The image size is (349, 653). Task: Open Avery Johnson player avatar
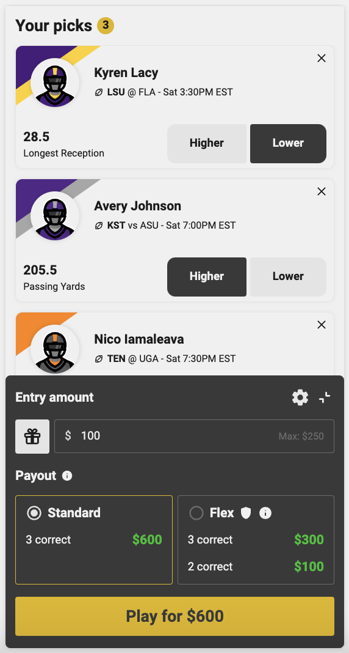[x=55, y=216]
